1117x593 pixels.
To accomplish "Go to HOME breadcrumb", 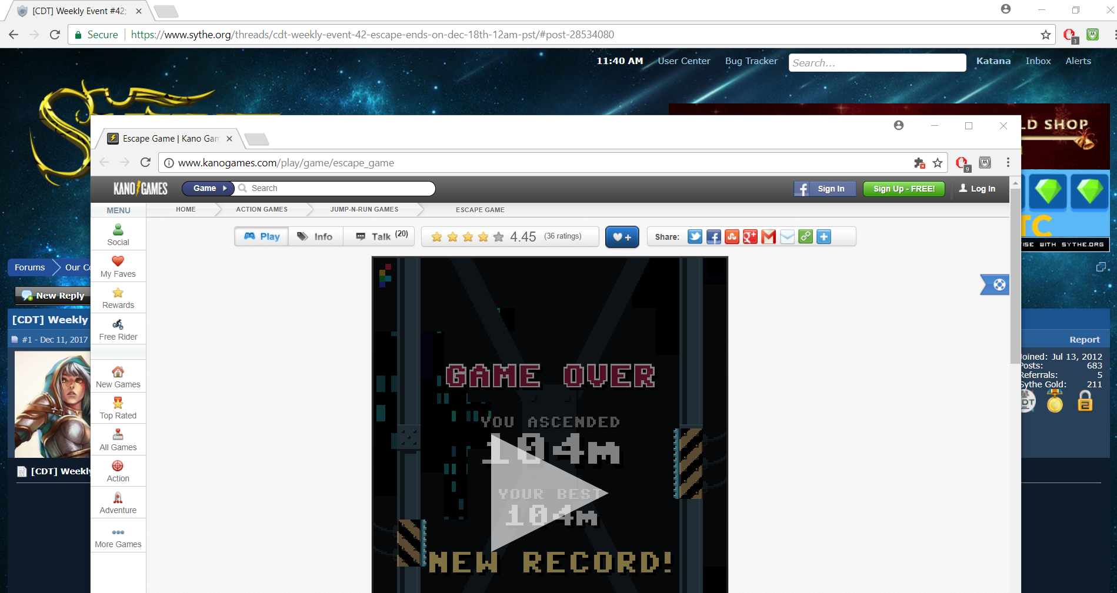I will pyautogui.click(x=186, y=209).
